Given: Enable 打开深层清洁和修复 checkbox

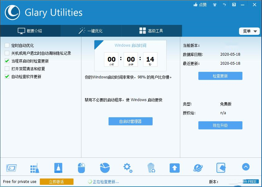Looking at the screenshot, I should point(7,69).
